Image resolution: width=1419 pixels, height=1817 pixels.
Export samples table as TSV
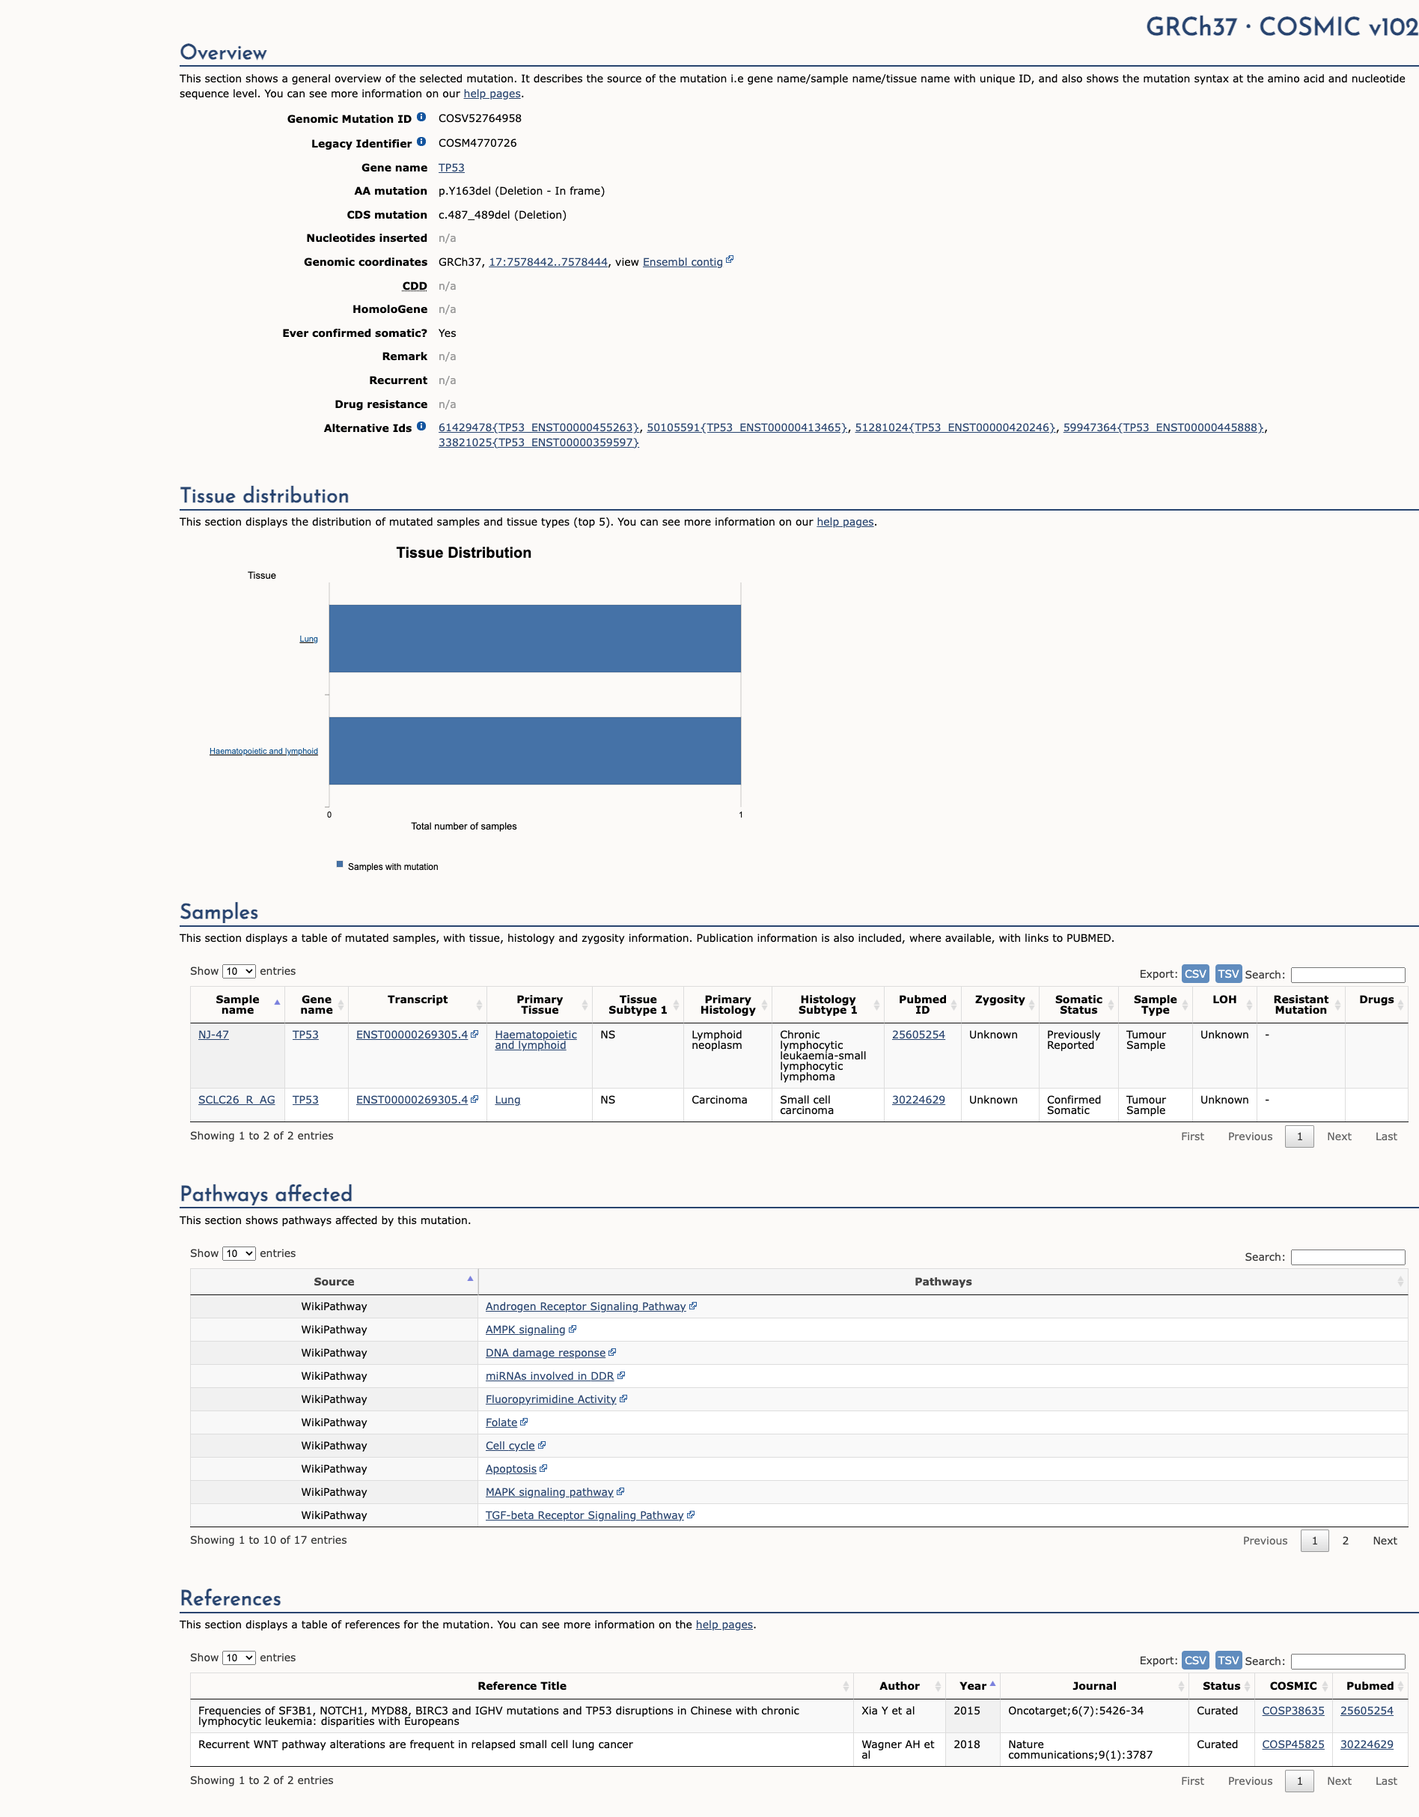[x=1227, y=974]
